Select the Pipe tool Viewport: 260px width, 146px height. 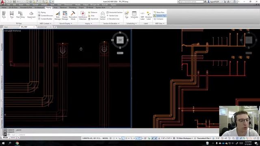coord(12,15)
